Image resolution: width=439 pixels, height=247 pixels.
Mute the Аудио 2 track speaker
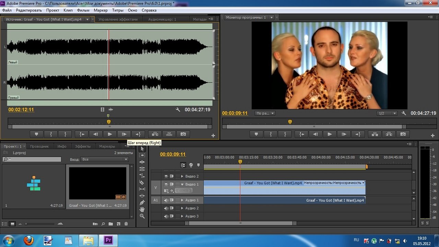pyautogui.click(x=166, y=208)
